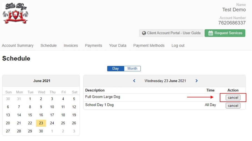Open the Account Summary menu item

(18, 46)
